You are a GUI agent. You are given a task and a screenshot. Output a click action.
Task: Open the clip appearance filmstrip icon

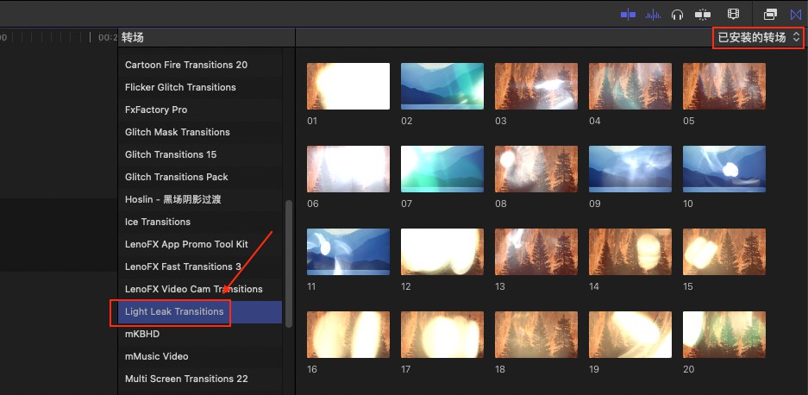(733, 15)
